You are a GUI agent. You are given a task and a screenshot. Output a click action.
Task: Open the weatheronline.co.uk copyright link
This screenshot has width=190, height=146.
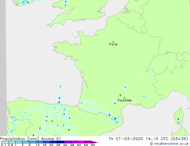(169, 144)
